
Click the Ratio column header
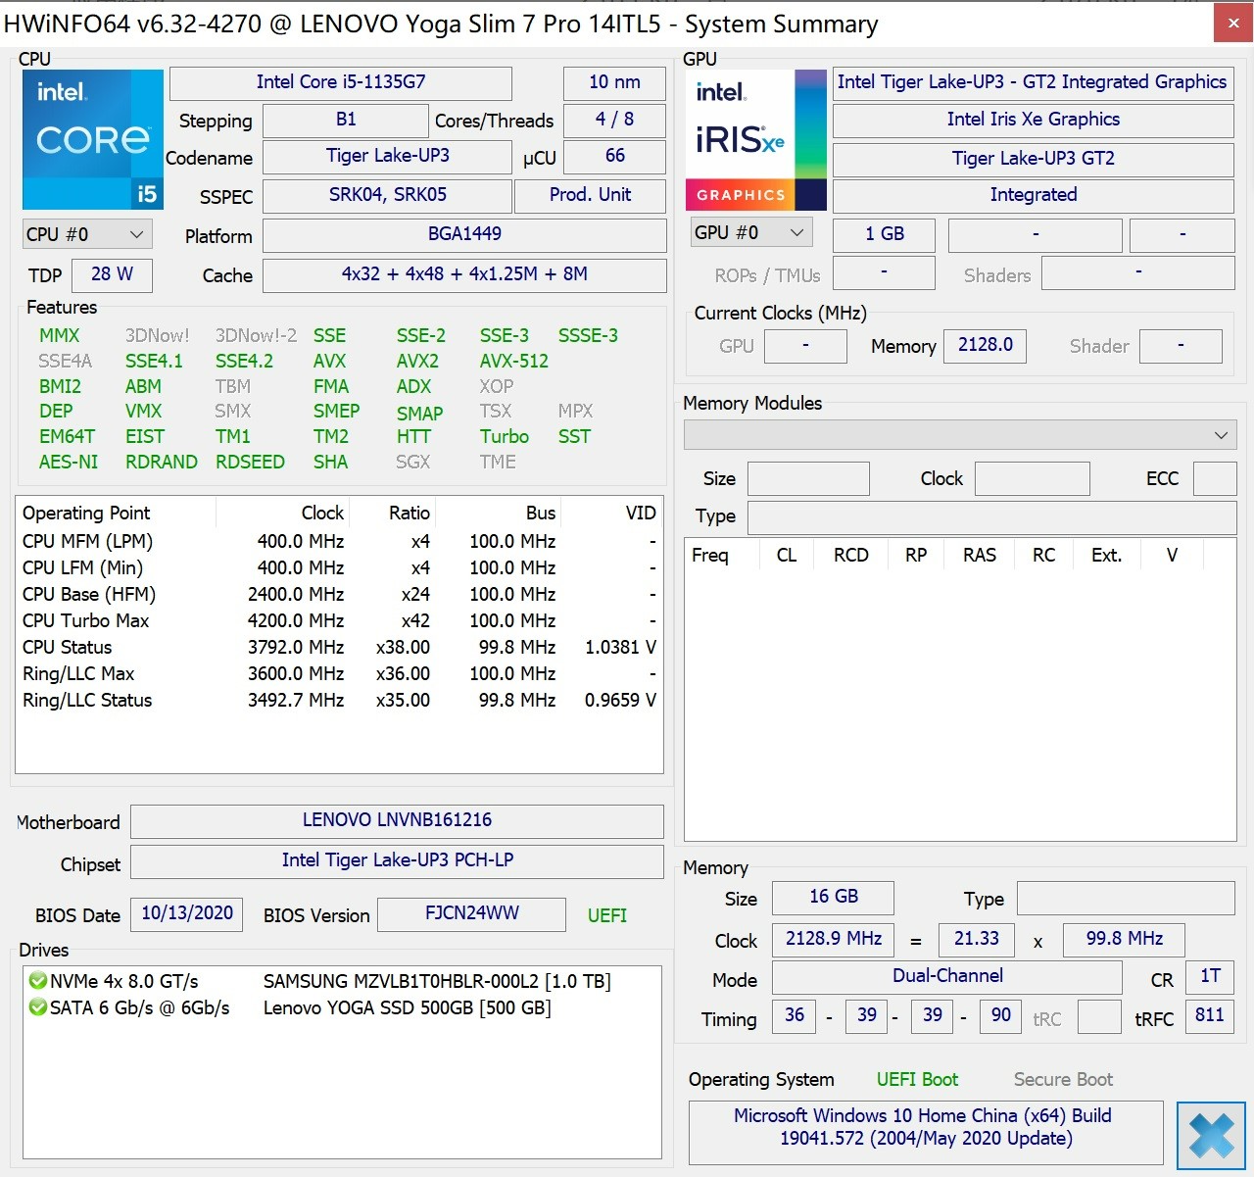point(393,514)
